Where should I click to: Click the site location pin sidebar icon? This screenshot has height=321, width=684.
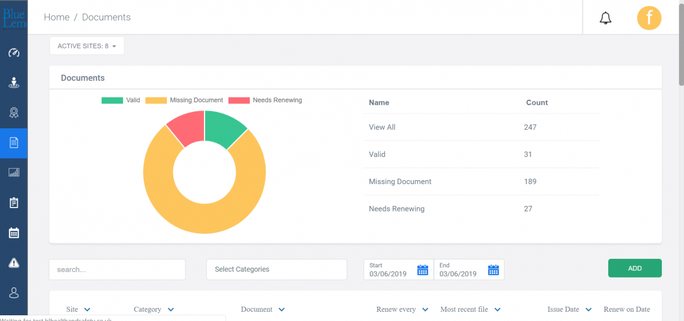14,83
